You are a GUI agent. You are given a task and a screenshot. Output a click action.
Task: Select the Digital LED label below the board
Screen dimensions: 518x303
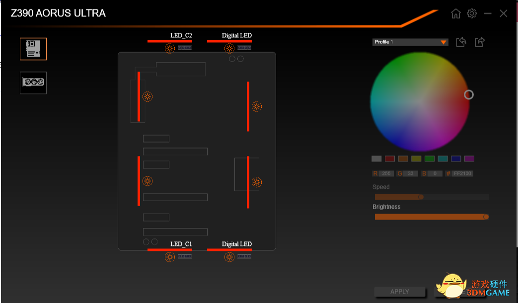click(236, 244)
